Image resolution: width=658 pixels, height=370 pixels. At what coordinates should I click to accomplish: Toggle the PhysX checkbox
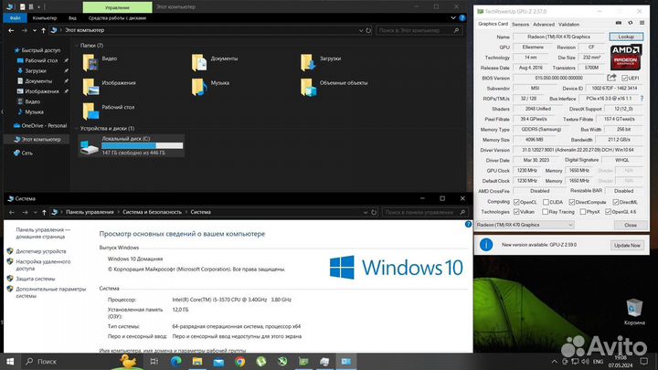pos(582,212)
